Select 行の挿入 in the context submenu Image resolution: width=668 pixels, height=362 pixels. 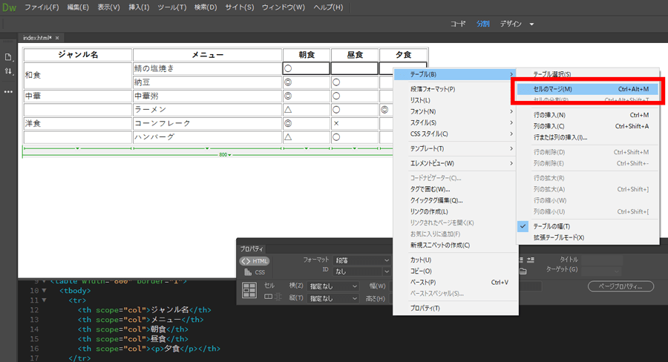coord(549,115)
